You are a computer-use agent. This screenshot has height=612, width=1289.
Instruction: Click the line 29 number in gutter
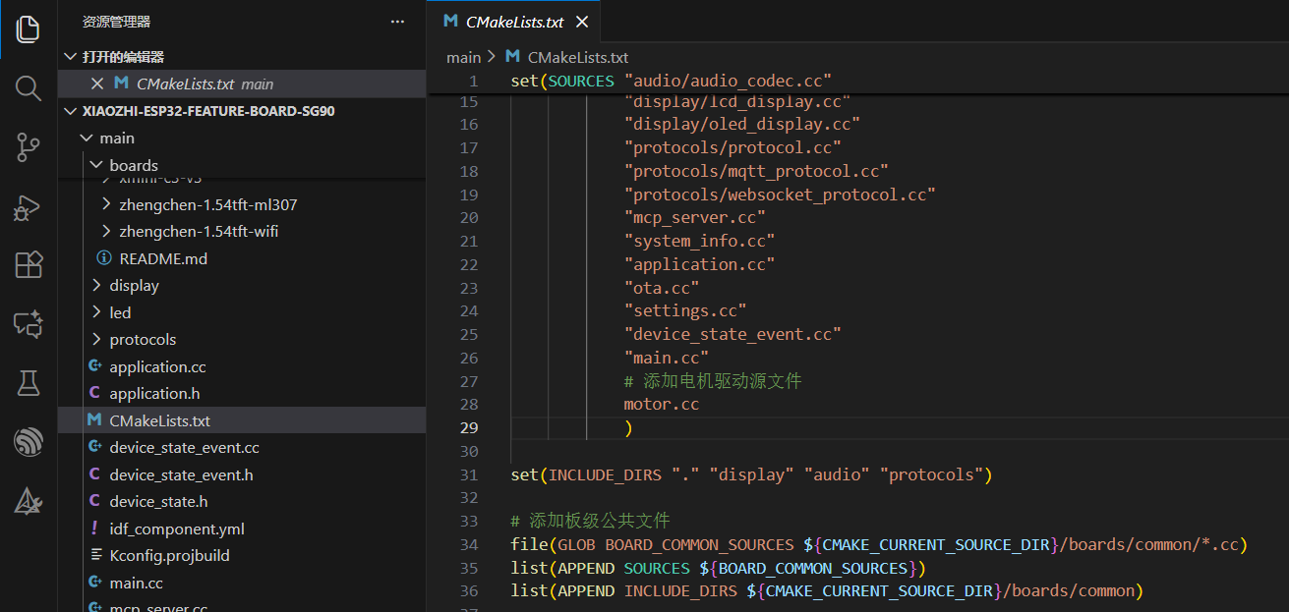tap(469, 427)
